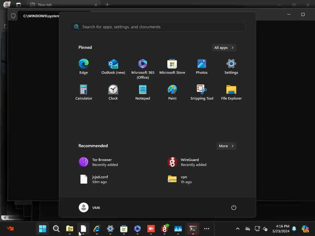Launch the Photos app
The height and width of the screenshot is (236, 315).
pyautogui.click(x=202, y=67)
